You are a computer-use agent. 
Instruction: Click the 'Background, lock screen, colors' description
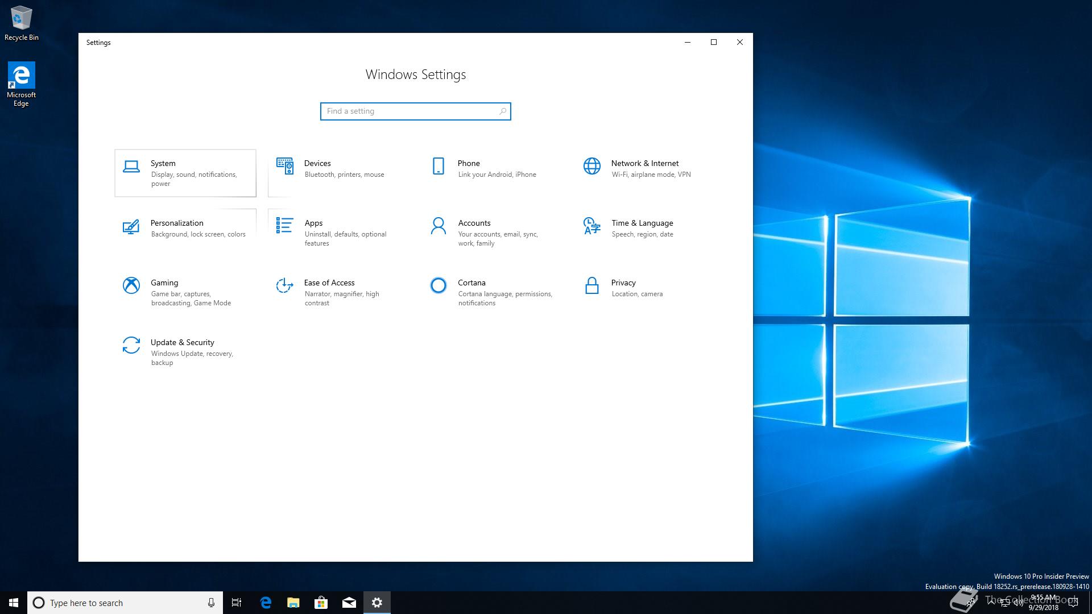pyautogui.click(x=198, y=234)
